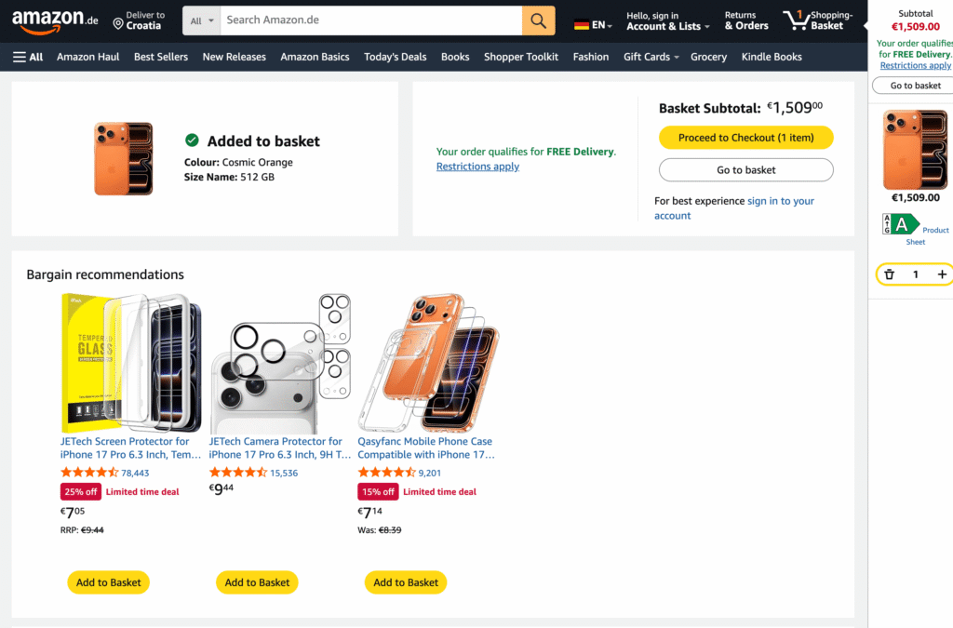Increase iPhone quantity with the plus stepper
The image size is (953, 628).
point(942,274)
